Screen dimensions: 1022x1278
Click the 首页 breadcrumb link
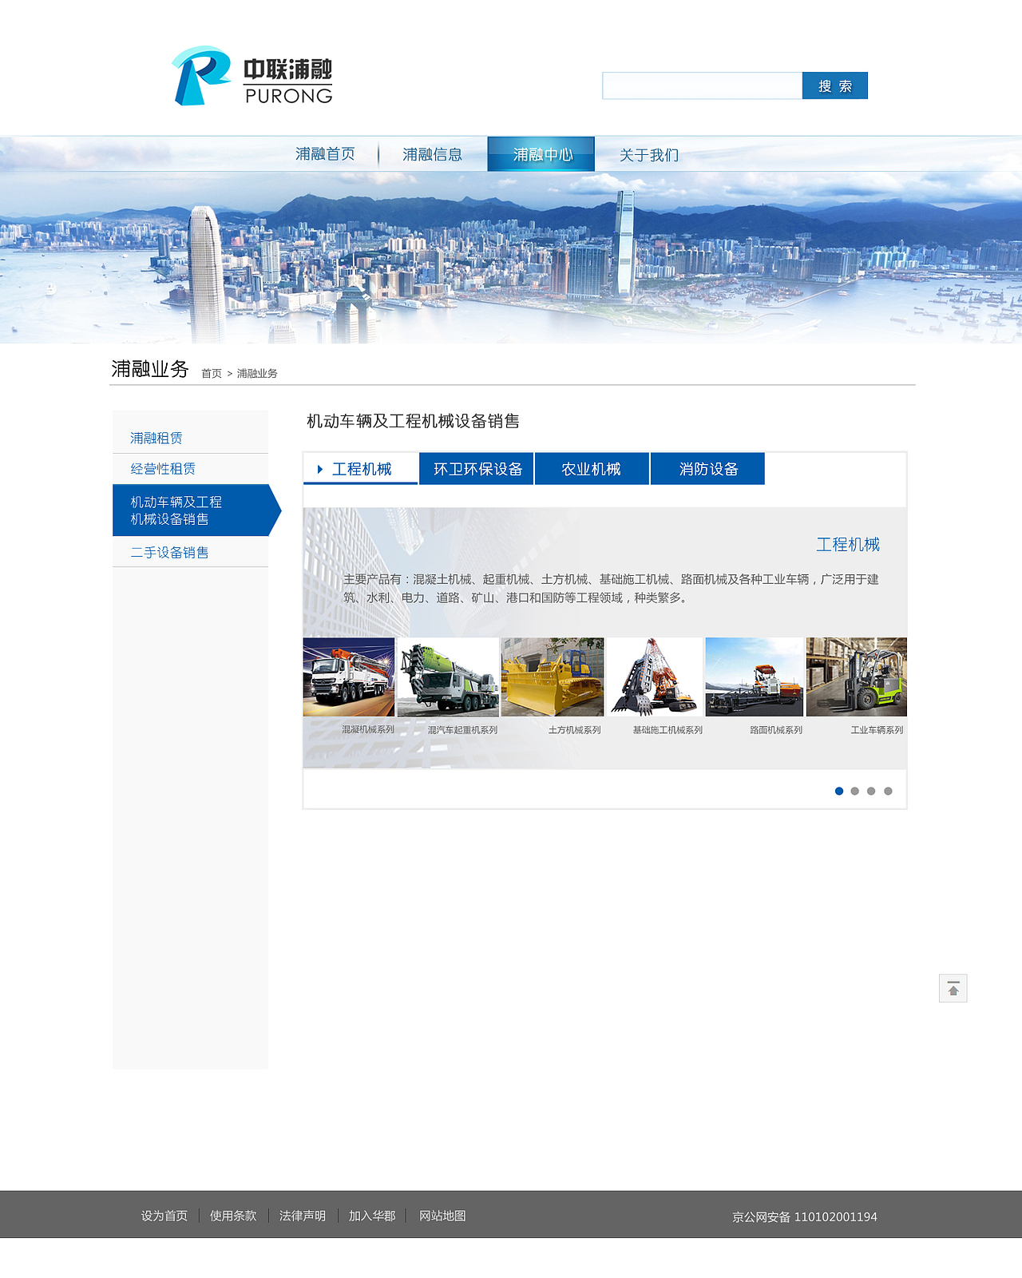[212, 373]
